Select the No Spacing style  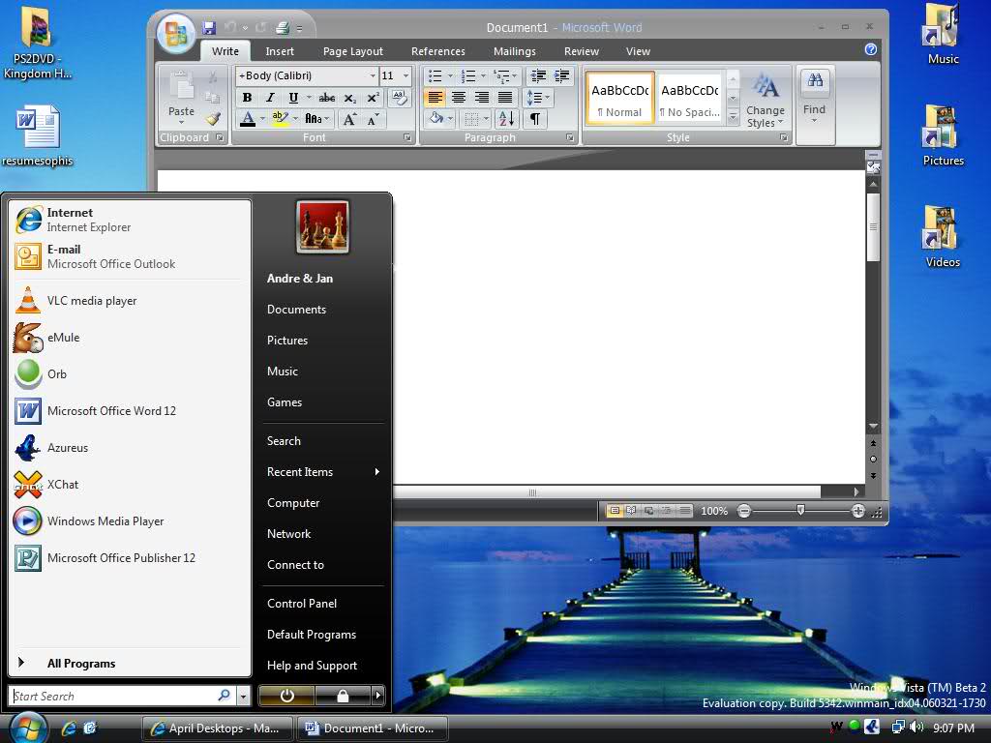tap(689, 100)
